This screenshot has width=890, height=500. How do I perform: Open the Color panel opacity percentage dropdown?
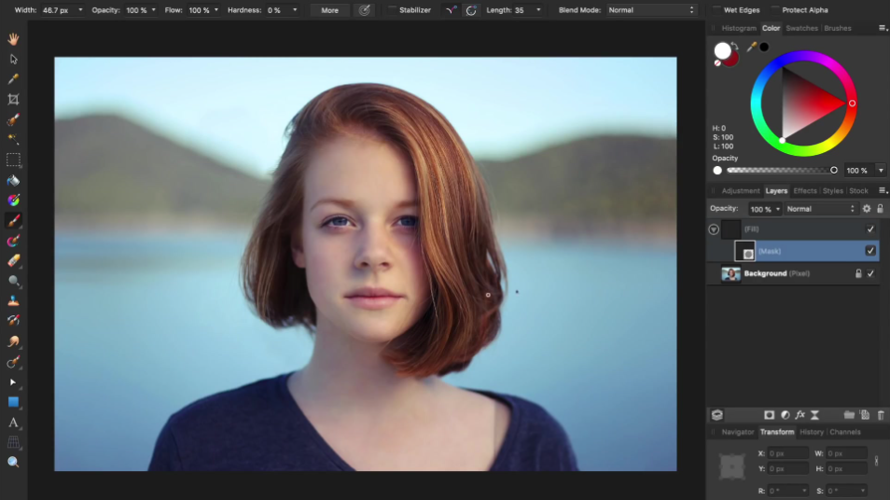pos(881,171)
